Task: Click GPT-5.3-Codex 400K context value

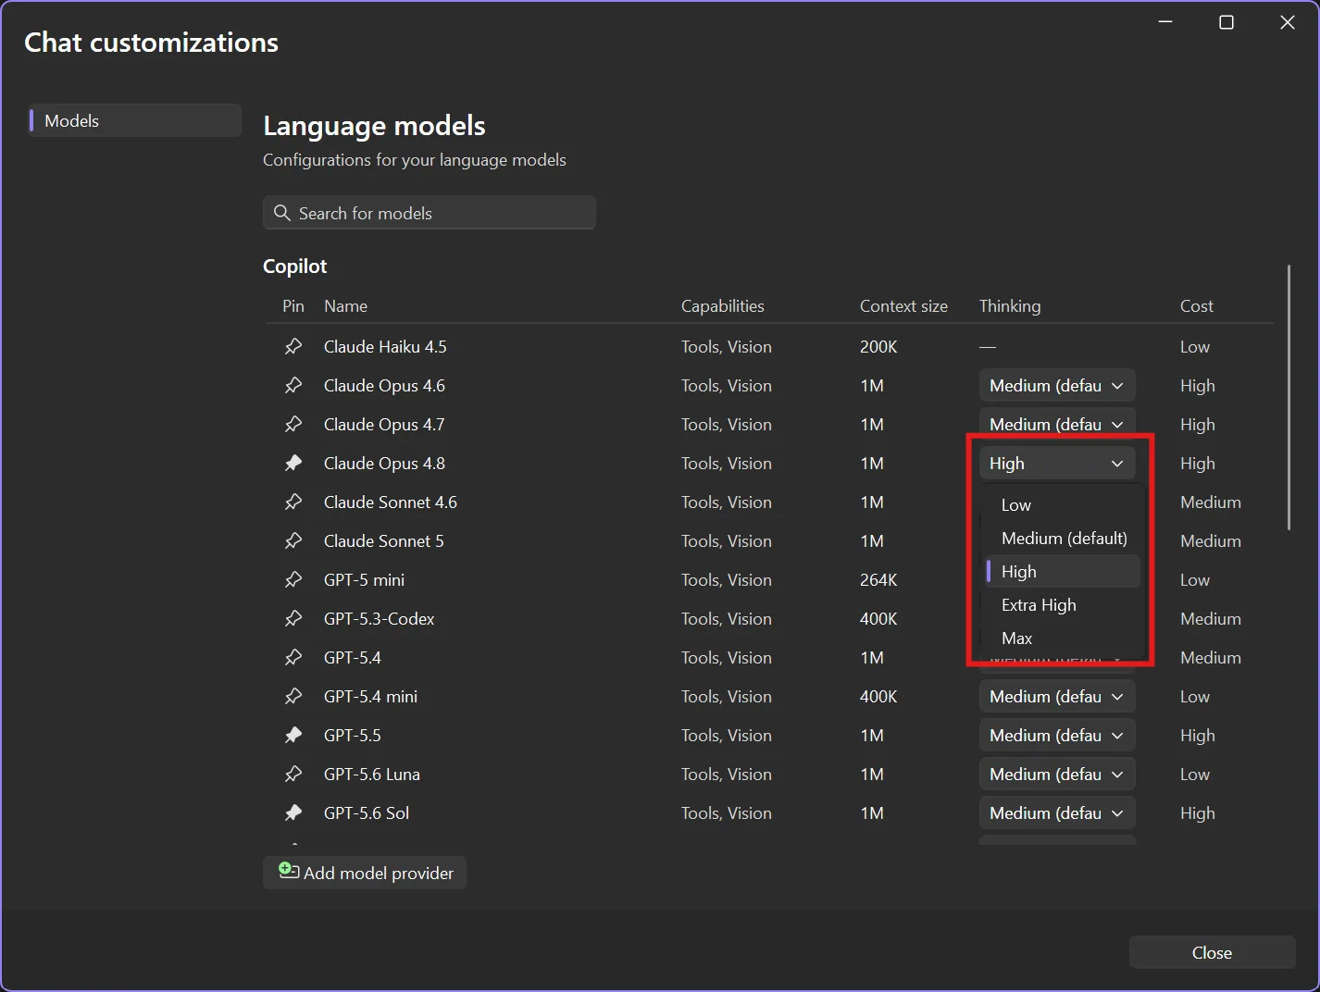Action: (878, 619)
